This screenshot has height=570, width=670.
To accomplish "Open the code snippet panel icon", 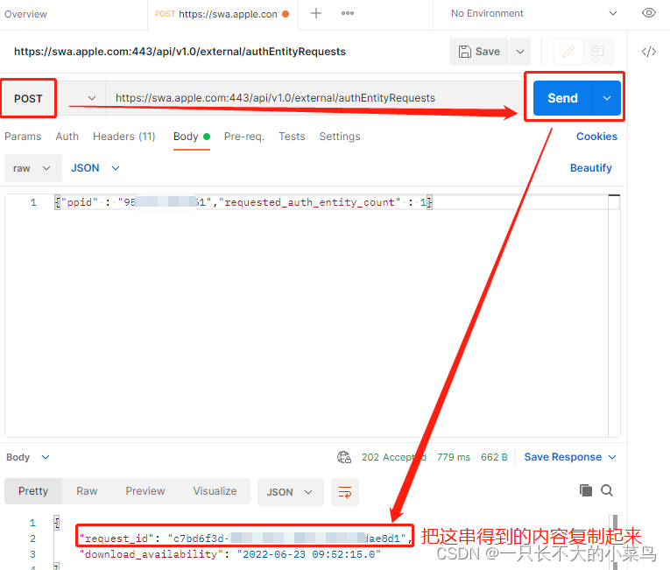I will click(649, 52).
